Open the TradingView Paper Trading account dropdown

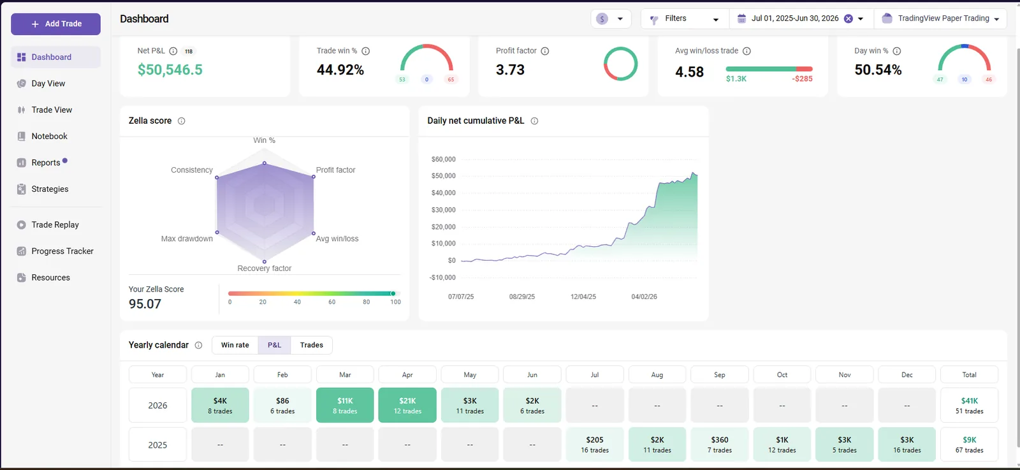tap(941, 19)
